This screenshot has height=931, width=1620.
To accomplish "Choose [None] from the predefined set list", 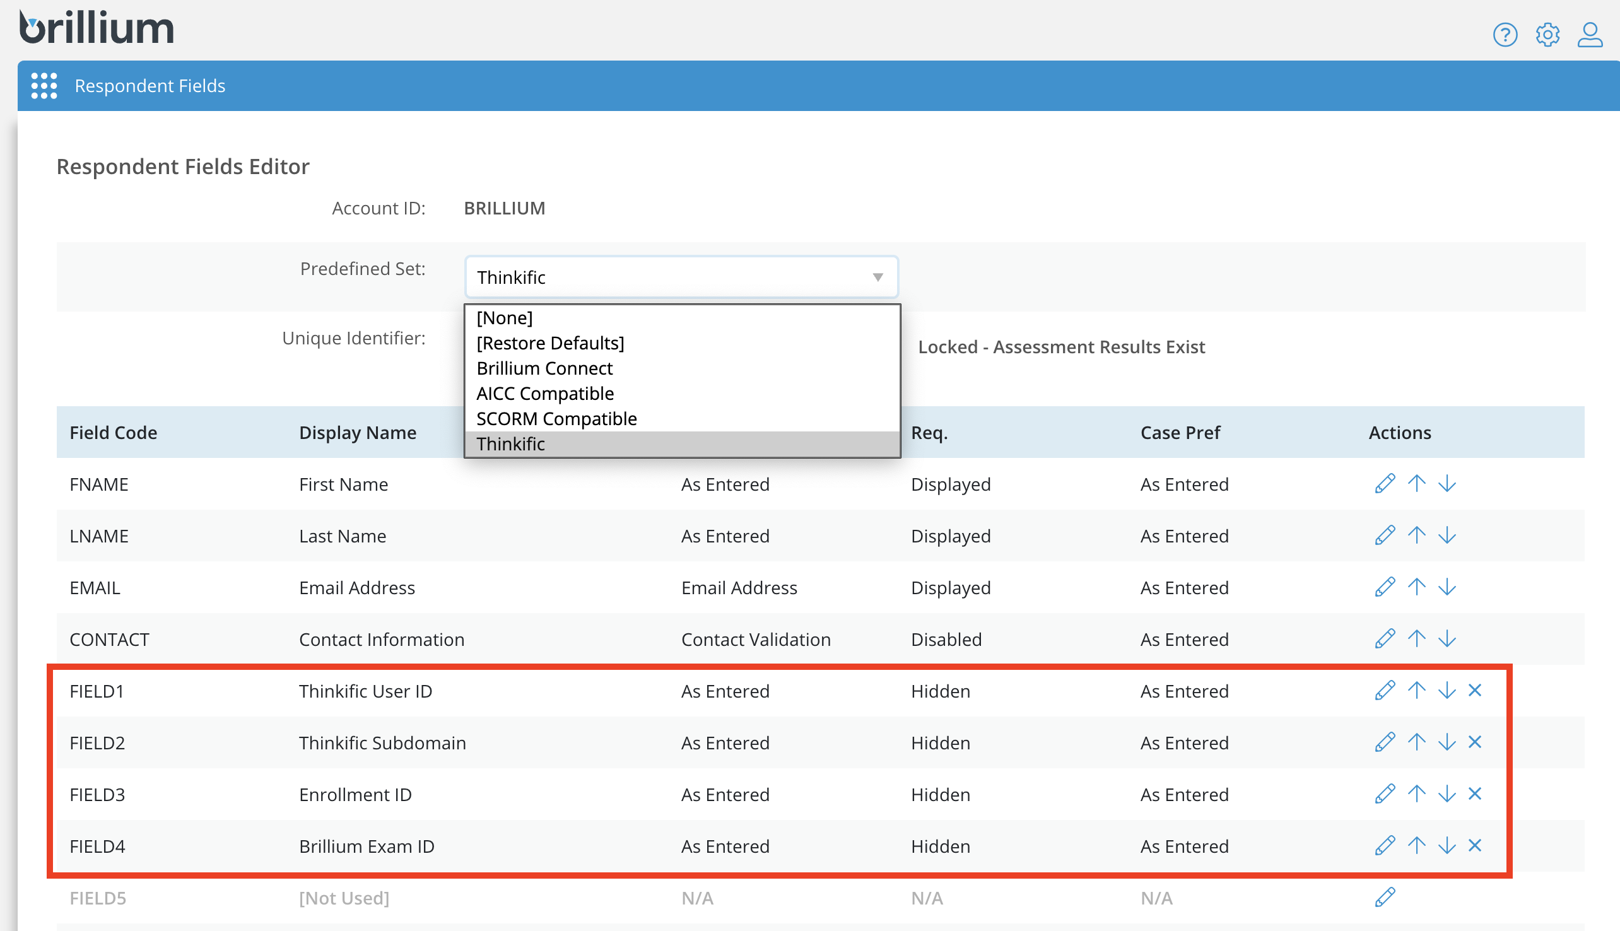I will coord(682,318).
